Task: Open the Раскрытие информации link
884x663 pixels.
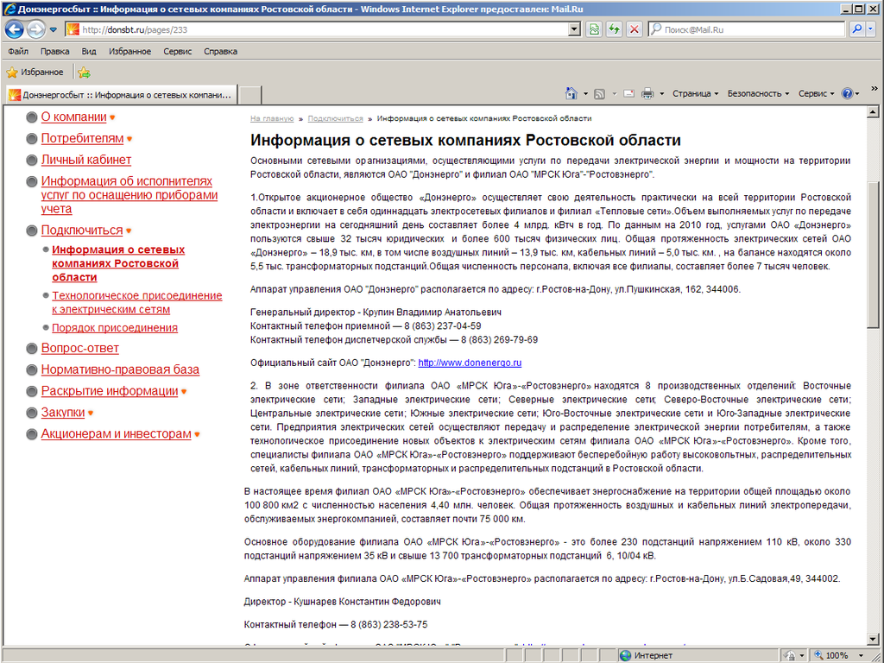Action: tap(110, 391)
